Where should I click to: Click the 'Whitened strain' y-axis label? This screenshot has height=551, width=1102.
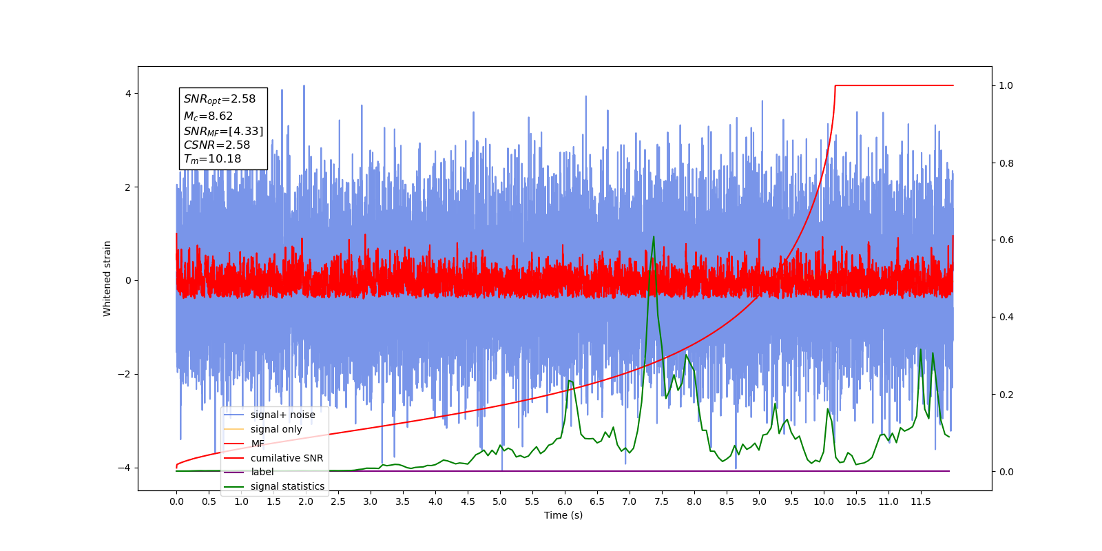107,278
